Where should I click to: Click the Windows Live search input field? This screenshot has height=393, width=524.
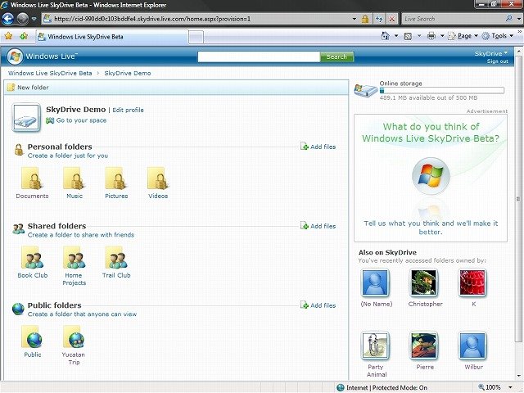(x=259, y=56)
